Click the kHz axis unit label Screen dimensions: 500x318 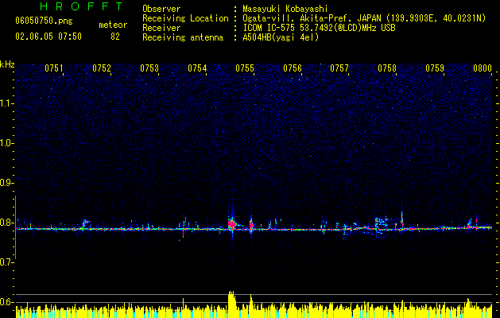click(x=7, y=64)
